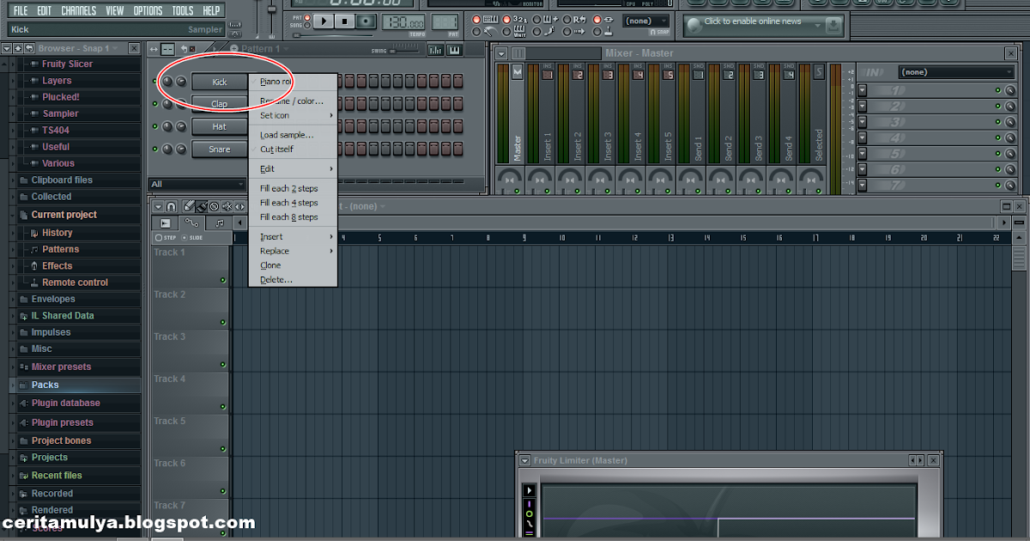This screenshot has height=541, width=1030.
Task: Mute the Hat channel green LED
Action: (155, 126)
